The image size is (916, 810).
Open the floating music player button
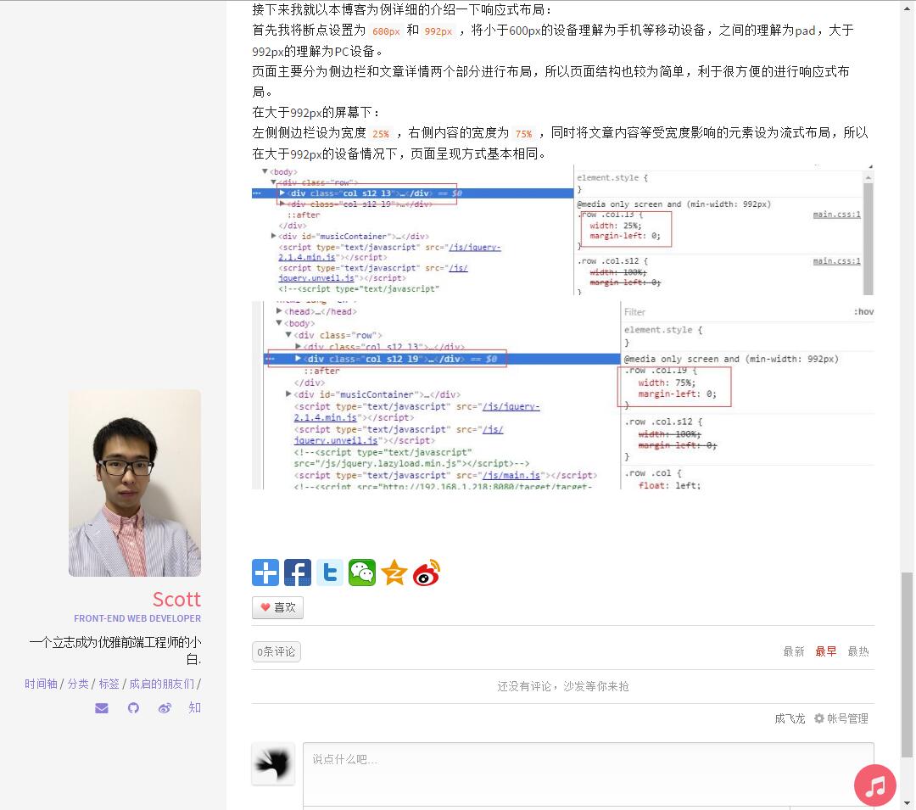click(x=875, y=785)
